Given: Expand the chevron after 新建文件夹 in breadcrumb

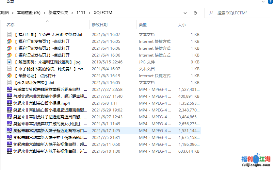Looking at the screenshot, I should [73, 13].
